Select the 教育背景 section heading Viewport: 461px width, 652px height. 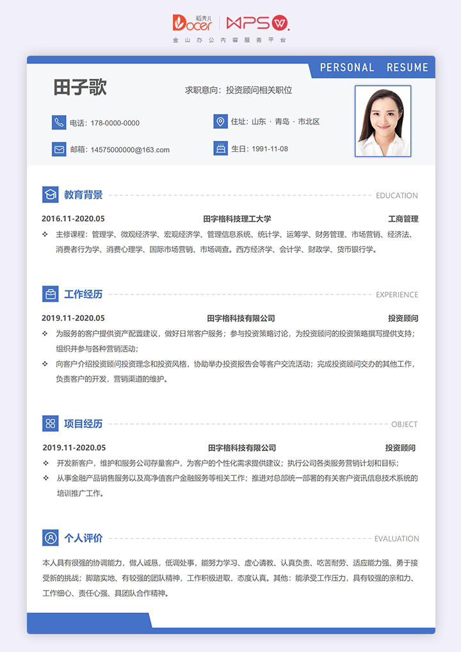pyautogui.click(x=83, y=195)
